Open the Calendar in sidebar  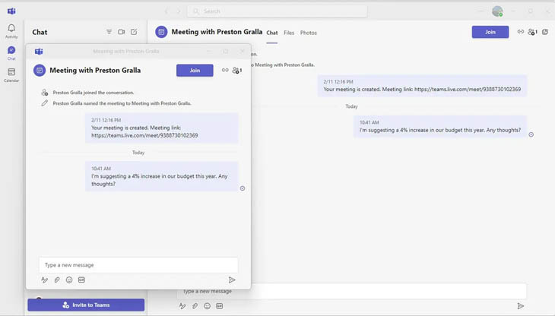11,75
